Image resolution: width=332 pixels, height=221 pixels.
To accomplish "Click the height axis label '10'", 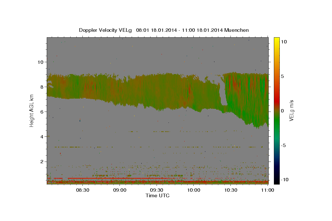I will (x=40, y=62).
